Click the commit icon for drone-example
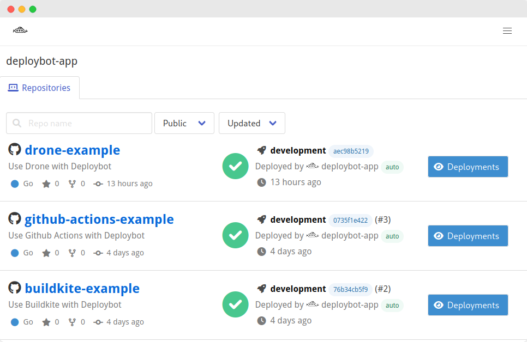 pos(98,184)
